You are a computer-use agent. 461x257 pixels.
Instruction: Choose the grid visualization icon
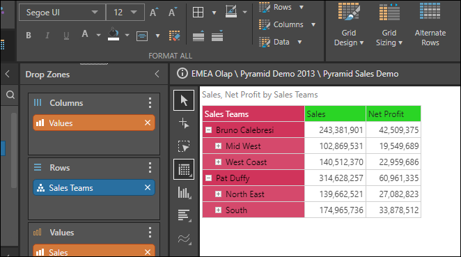184,169
